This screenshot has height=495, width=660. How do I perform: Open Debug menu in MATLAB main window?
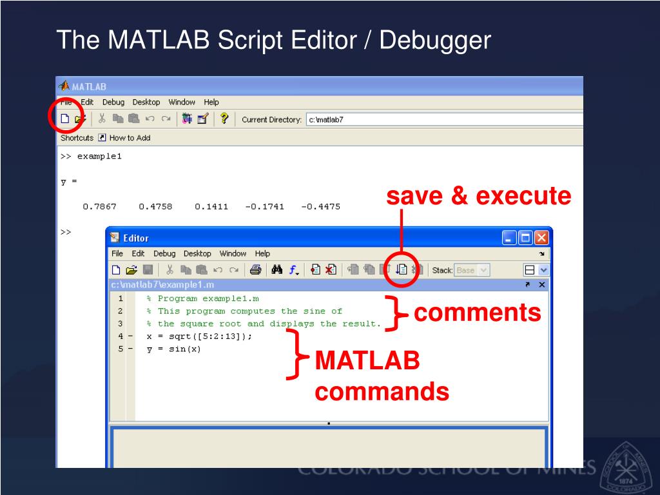[113, 102]
